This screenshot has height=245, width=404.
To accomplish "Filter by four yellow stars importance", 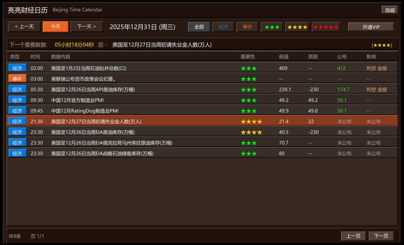I will coord(297,27).
